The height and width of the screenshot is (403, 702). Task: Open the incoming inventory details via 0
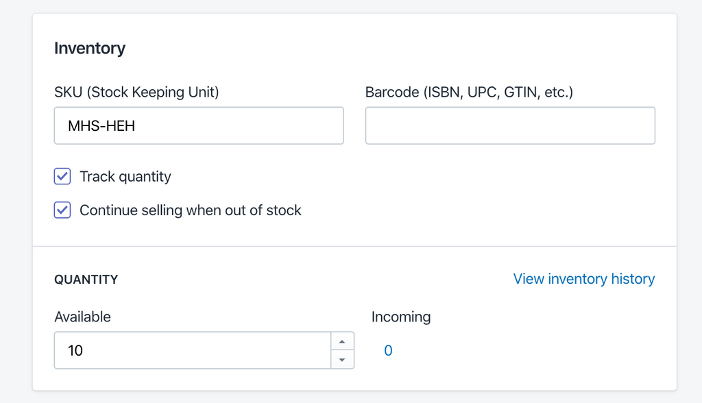(x=388, y=350)
